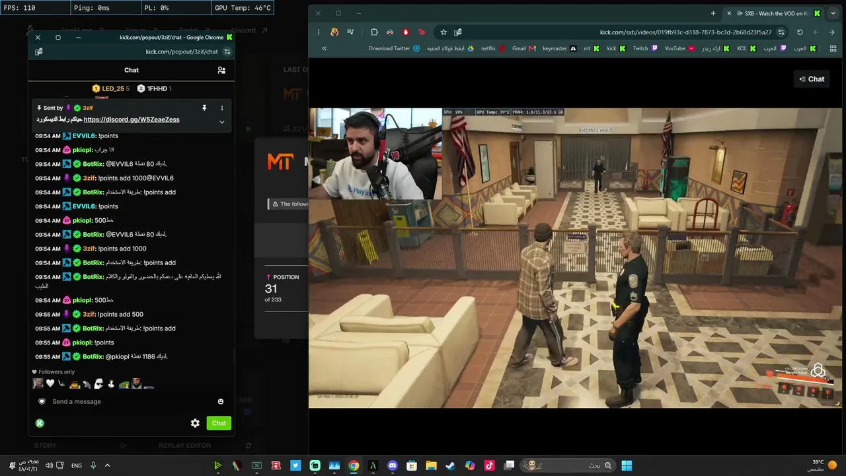Click the 1FHHD second gifter badge
The width and height of the screenshot is (846, 476).
click(154, 89)
